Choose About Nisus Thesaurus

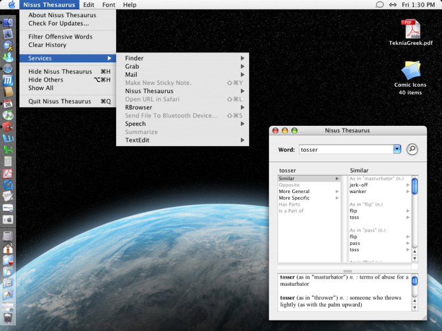point(67,15)
